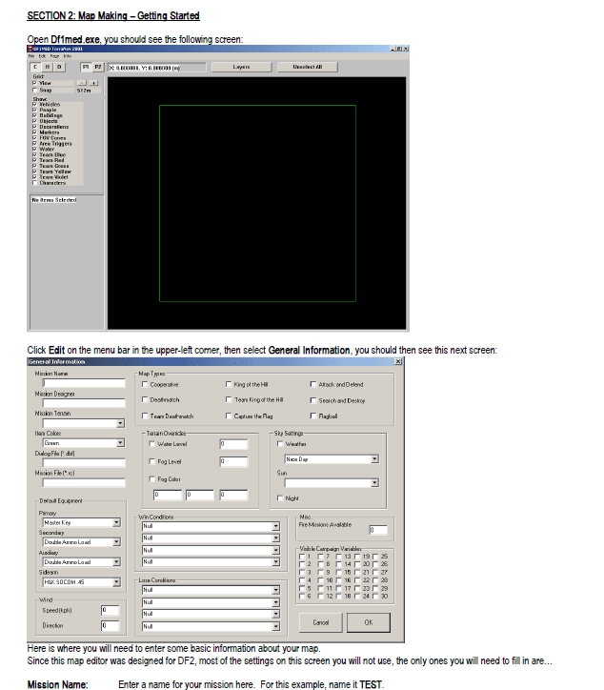Click inside the black map canvas green square
Screen dimensions: 604x690
click(x=257, y=203)
